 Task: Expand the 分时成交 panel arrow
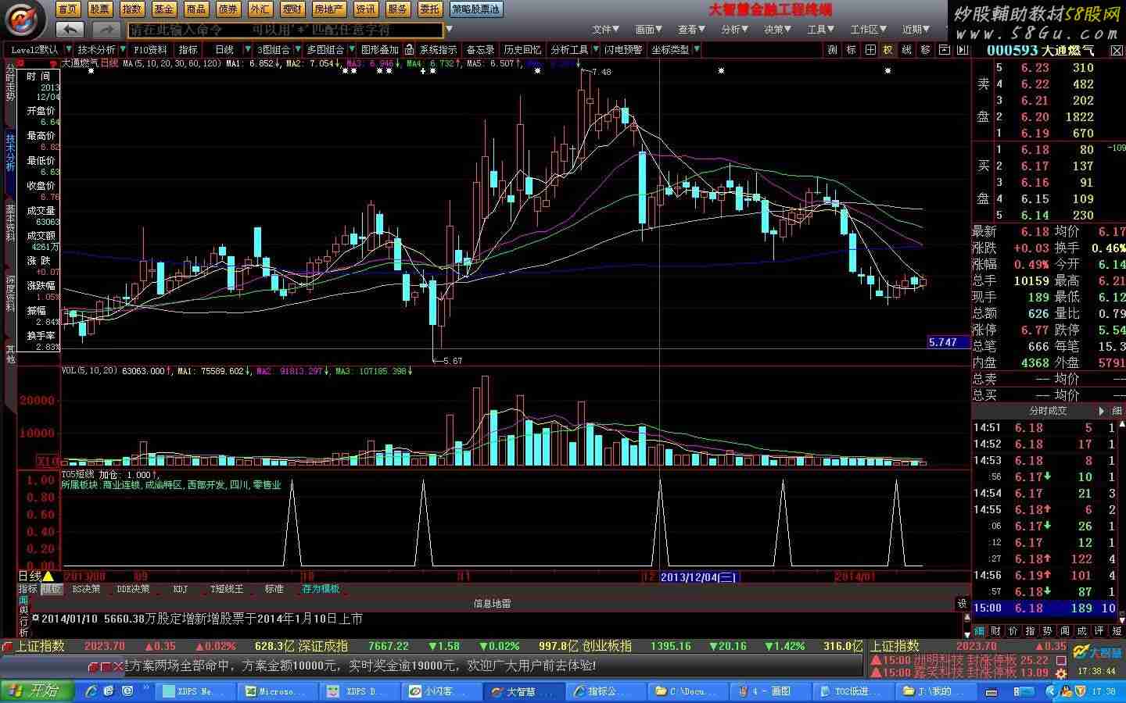click(1102, 411)
